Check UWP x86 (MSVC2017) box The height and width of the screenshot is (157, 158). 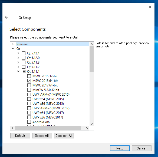pos(29,117)
